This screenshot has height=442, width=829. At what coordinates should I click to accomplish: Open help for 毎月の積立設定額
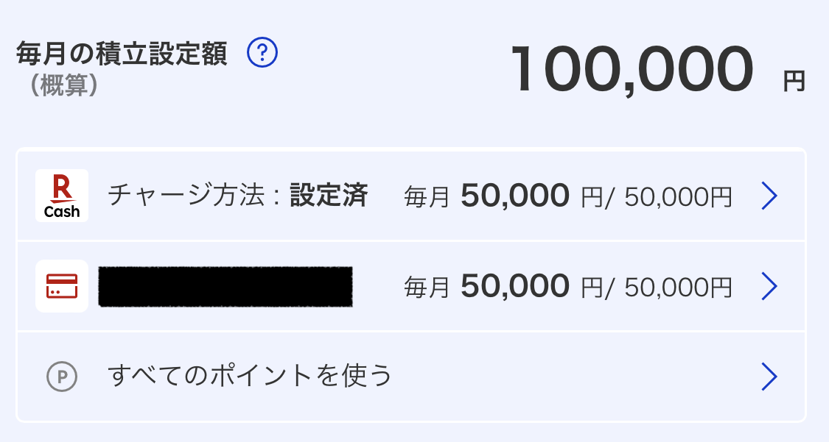click(x=262, y=52)
